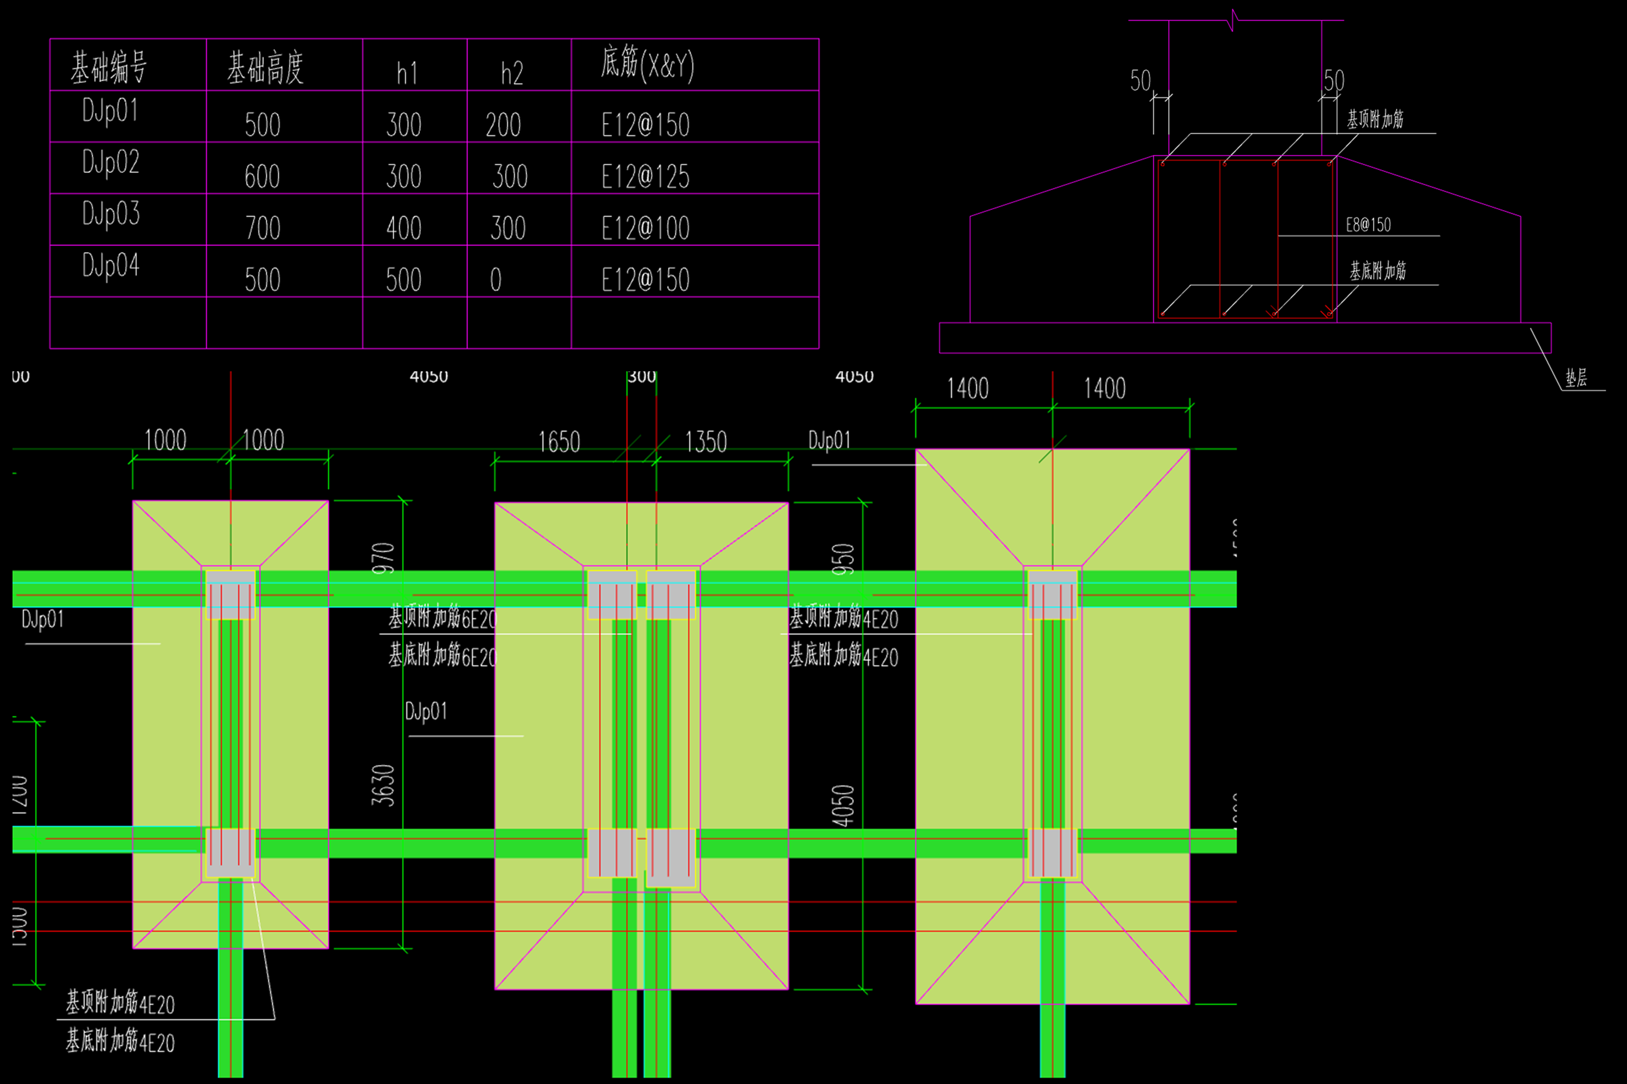Select the 0 h2 value for DJp04
The width and height of the screenshot is (1627, 1084).
tap(496, 280)
